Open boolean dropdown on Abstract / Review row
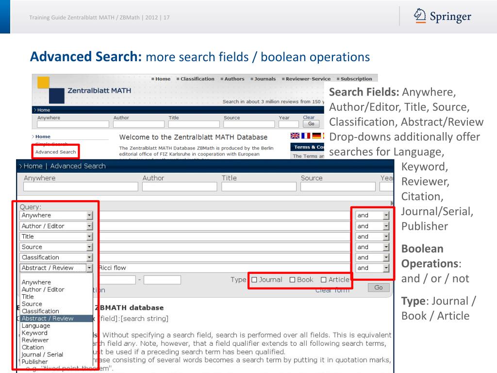Screen dimensions: 497x373 [386, 268]
